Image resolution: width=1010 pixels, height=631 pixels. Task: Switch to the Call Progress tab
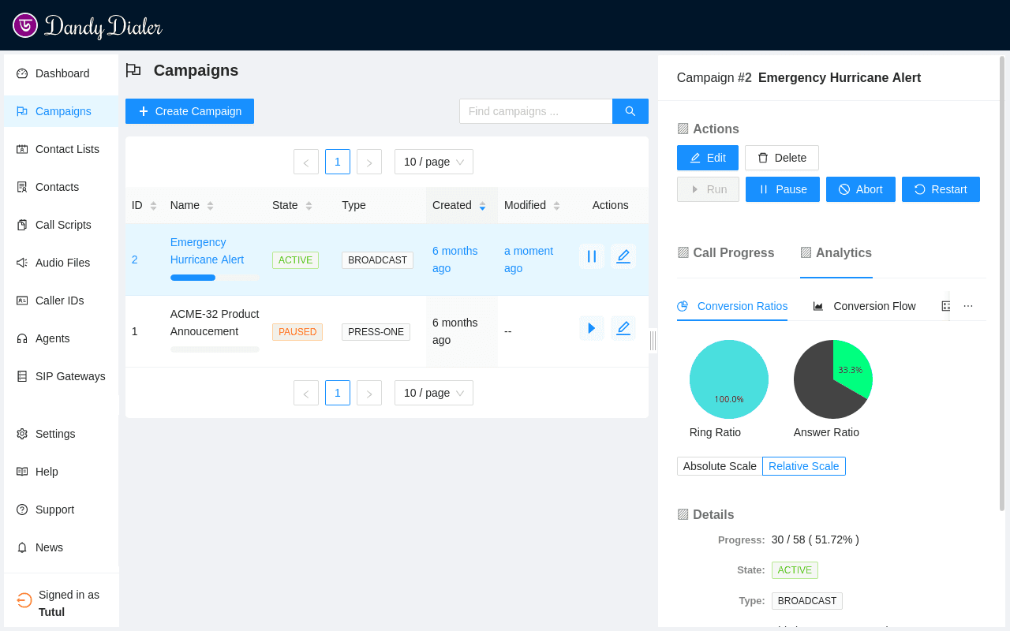[726, 252]
